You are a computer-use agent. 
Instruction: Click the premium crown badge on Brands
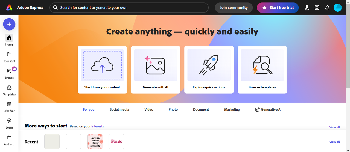(x=14, y=69)
